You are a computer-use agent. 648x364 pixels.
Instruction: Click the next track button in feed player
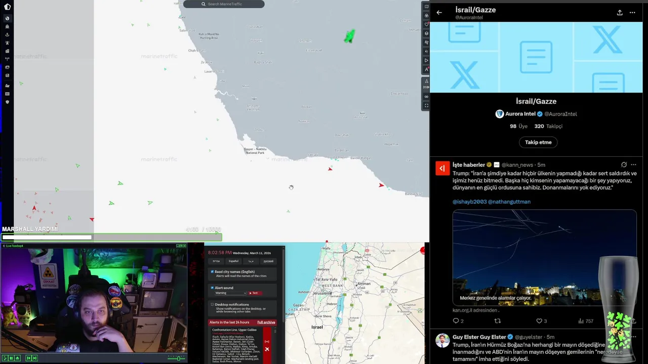34,358
